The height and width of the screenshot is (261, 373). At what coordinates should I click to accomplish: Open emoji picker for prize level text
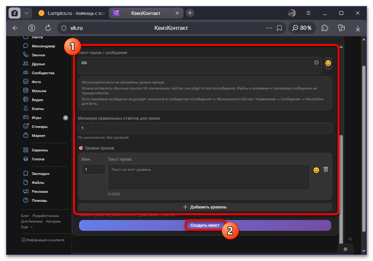316,170
